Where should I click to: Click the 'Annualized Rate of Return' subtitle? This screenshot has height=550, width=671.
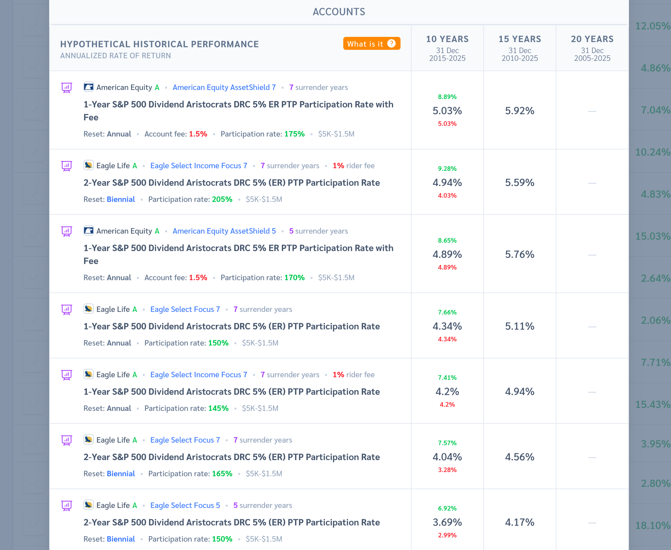coord(115,56)
